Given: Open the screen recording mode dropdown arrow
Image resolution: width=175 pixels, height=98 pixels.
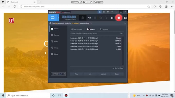Looking at the screenshot, I should coord(58,18).
